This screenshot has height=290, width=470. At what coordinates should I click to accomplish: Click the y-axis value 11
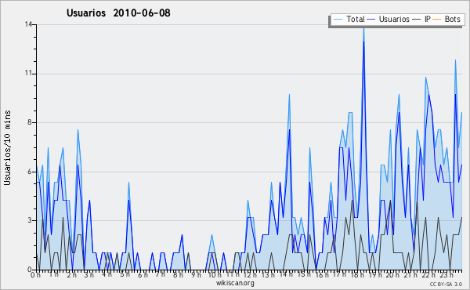(x=28, y=74)
